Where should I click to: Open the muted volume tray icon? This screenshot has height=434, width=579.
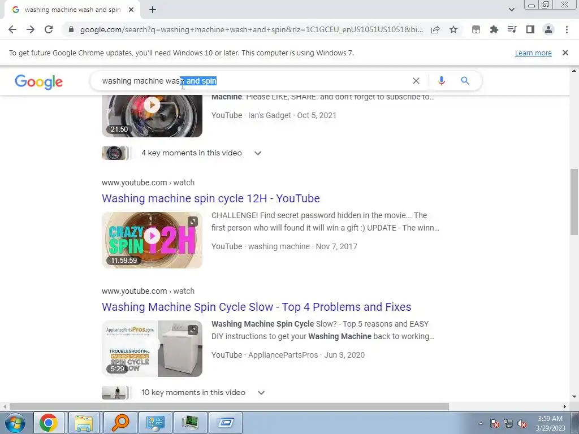tap(522, 423)
